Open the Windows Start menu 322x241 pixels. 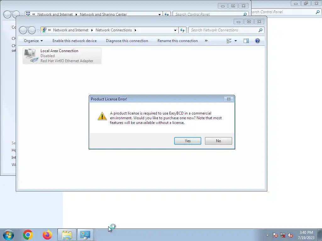(8, 235)
